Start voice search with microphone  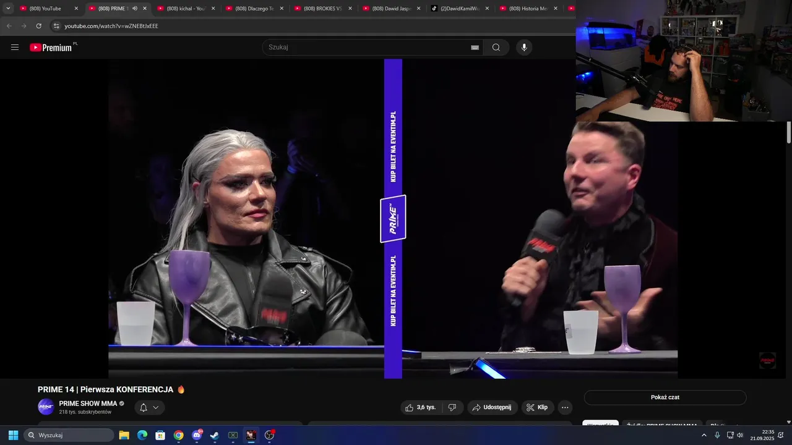[524, 48]
